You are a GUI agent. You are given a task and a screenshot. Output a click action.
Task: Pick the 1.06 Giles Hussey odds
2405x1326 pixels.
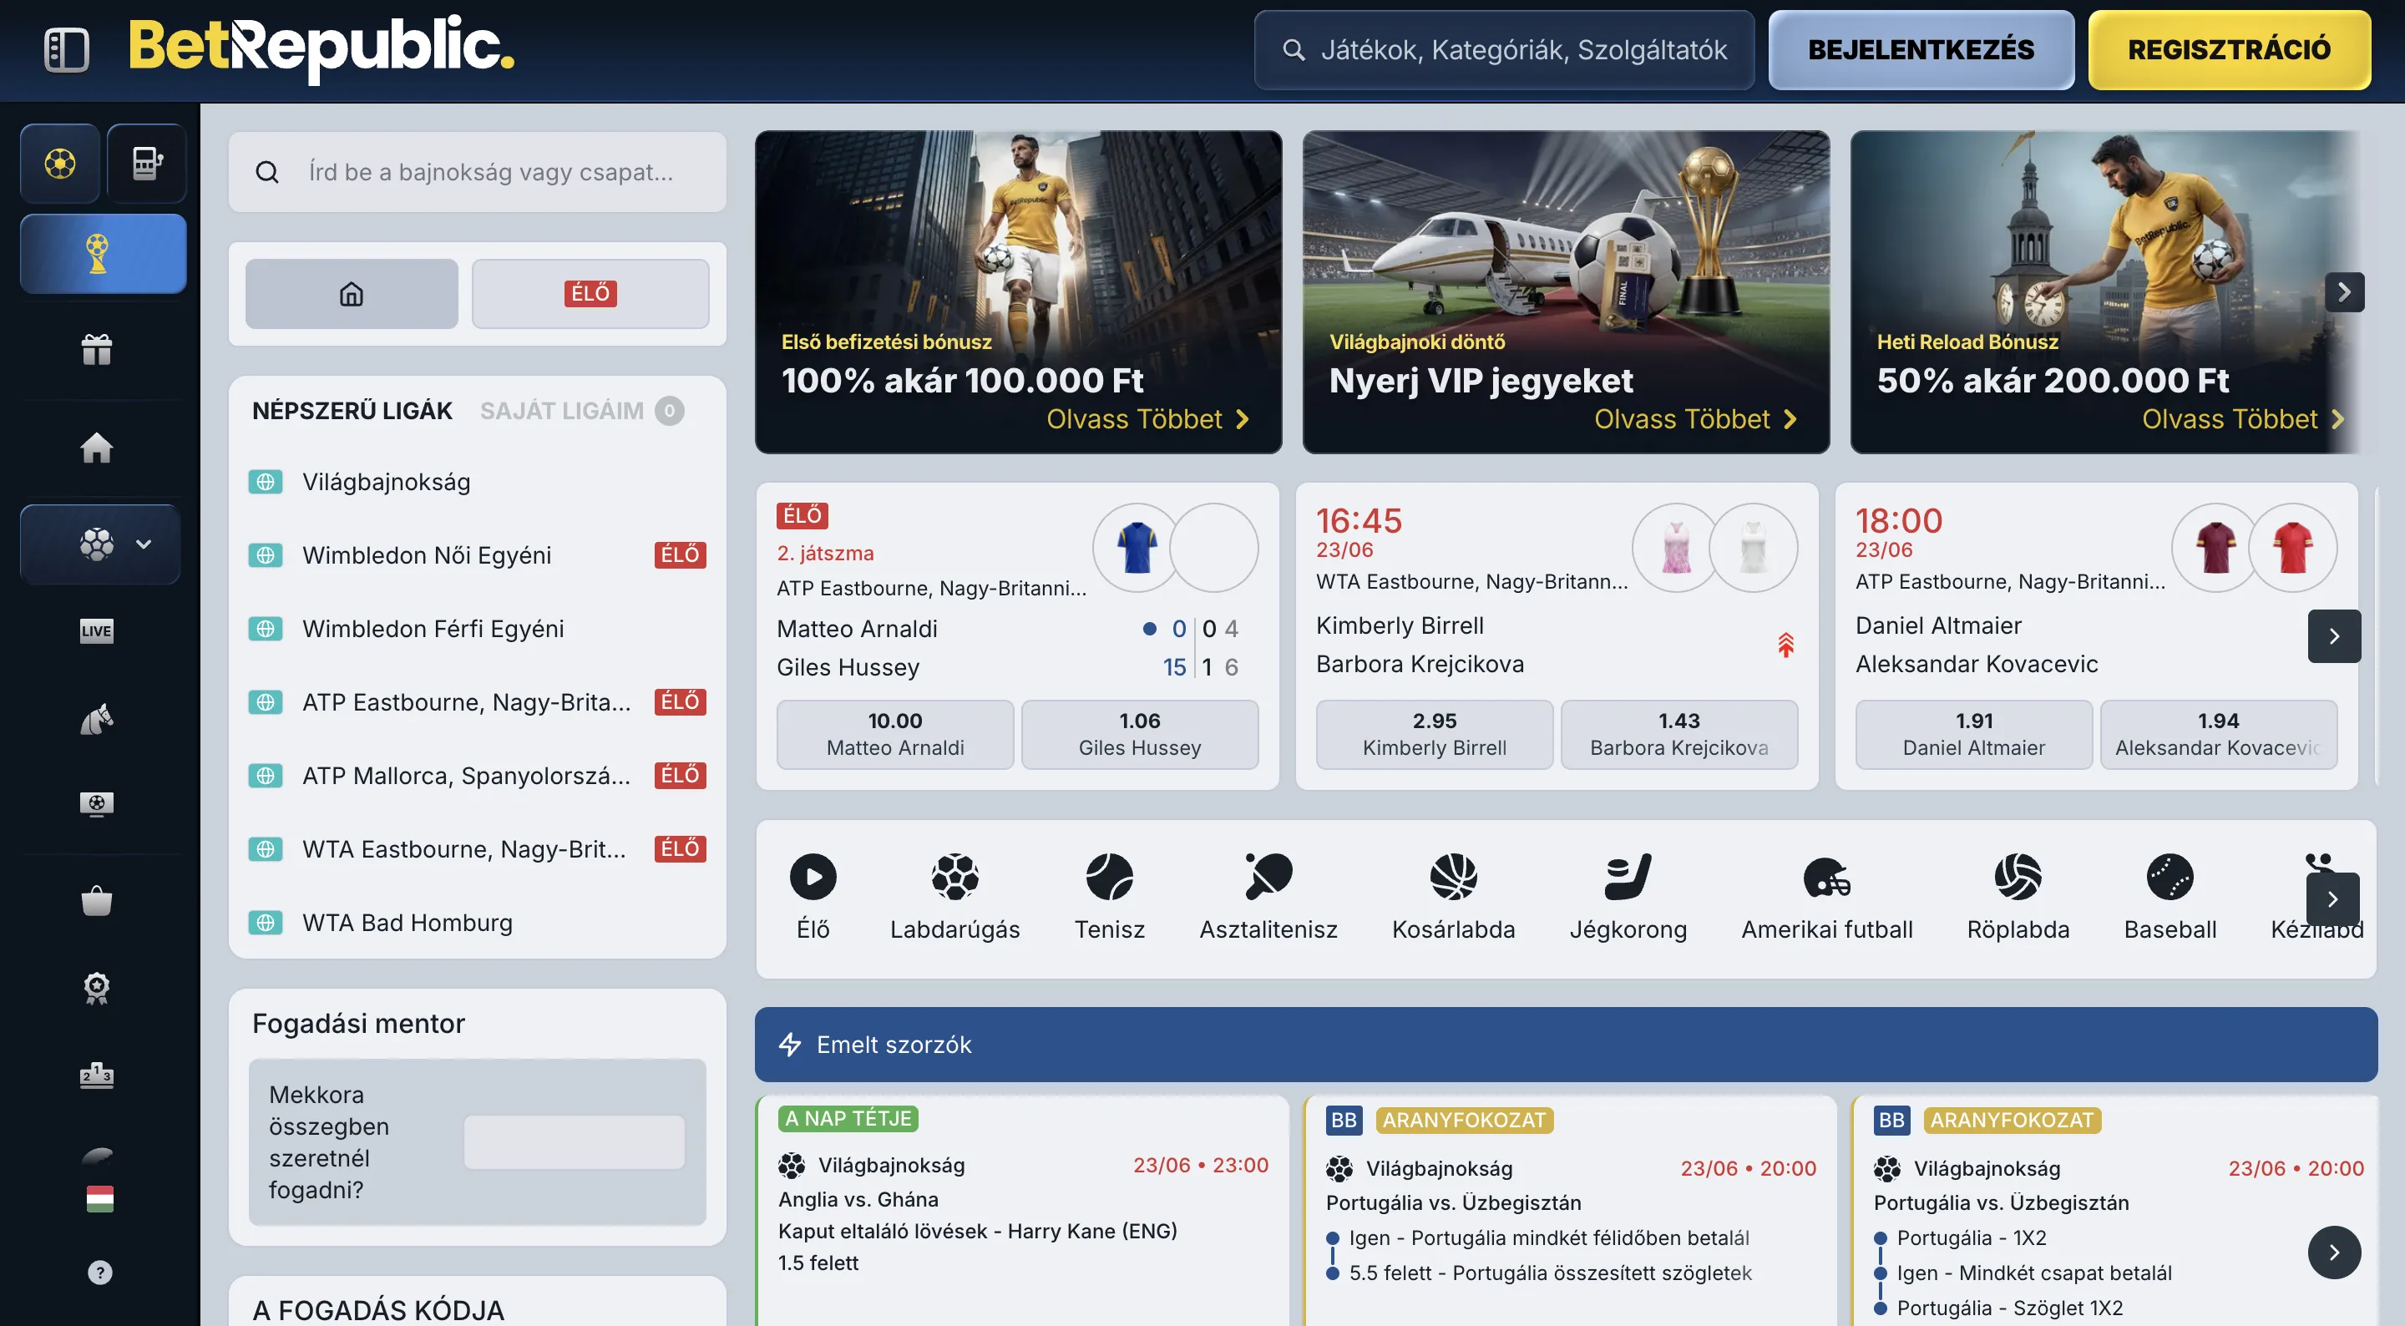[1139, 734]
